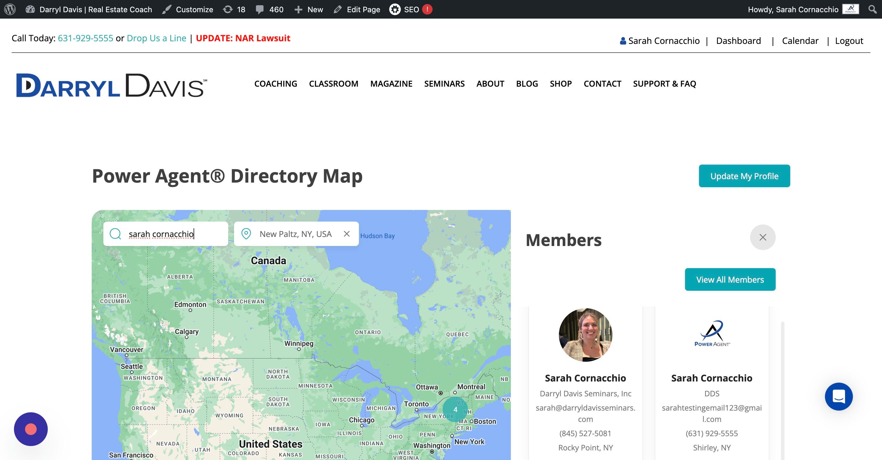Click View All Members button
882x460 pixels.
(730, 279)
